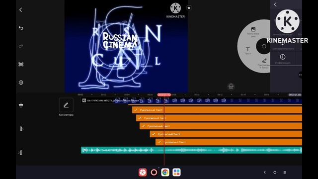
Task: Select the teal audio track
Action: click(x=191, y=150)
